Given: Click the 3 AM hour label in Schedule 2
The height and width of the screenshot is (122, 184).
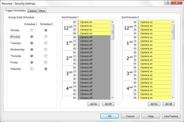Looking at the screenshot, I should [129, 73].
